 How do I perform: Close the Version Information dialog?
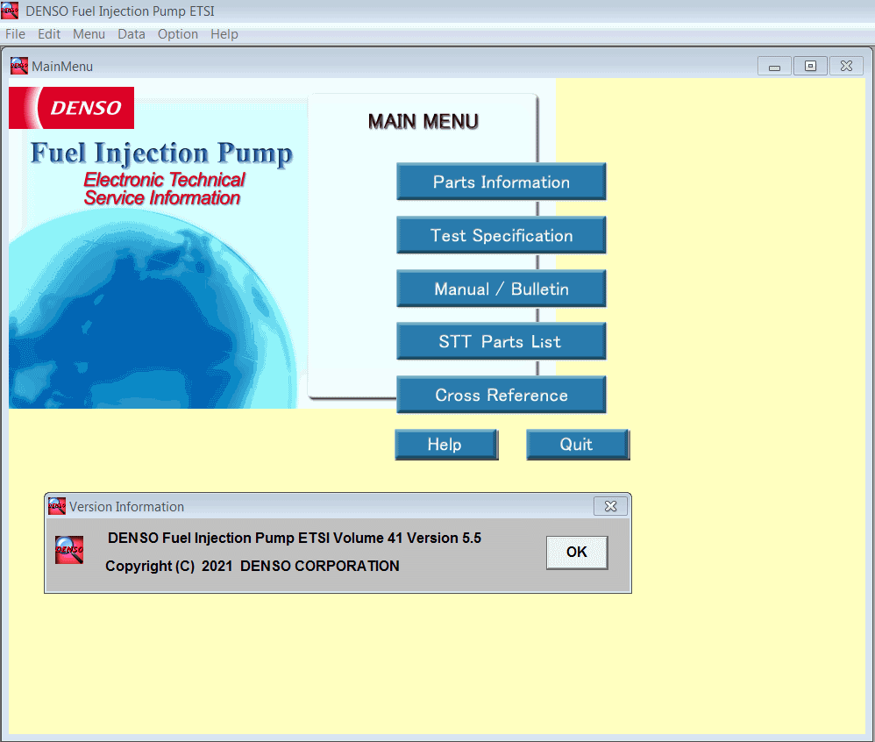click(x=610, y=506)
